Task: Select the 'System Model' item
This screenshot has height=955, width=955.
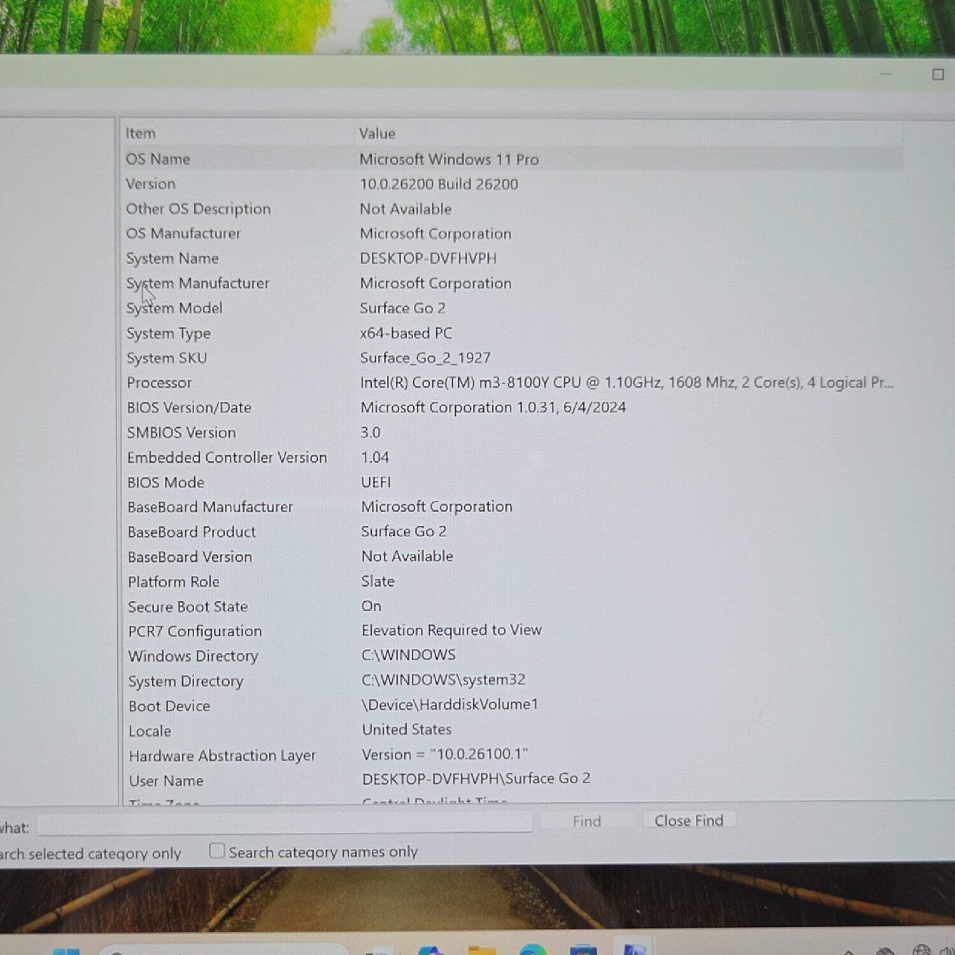Action: coord(174,308)
